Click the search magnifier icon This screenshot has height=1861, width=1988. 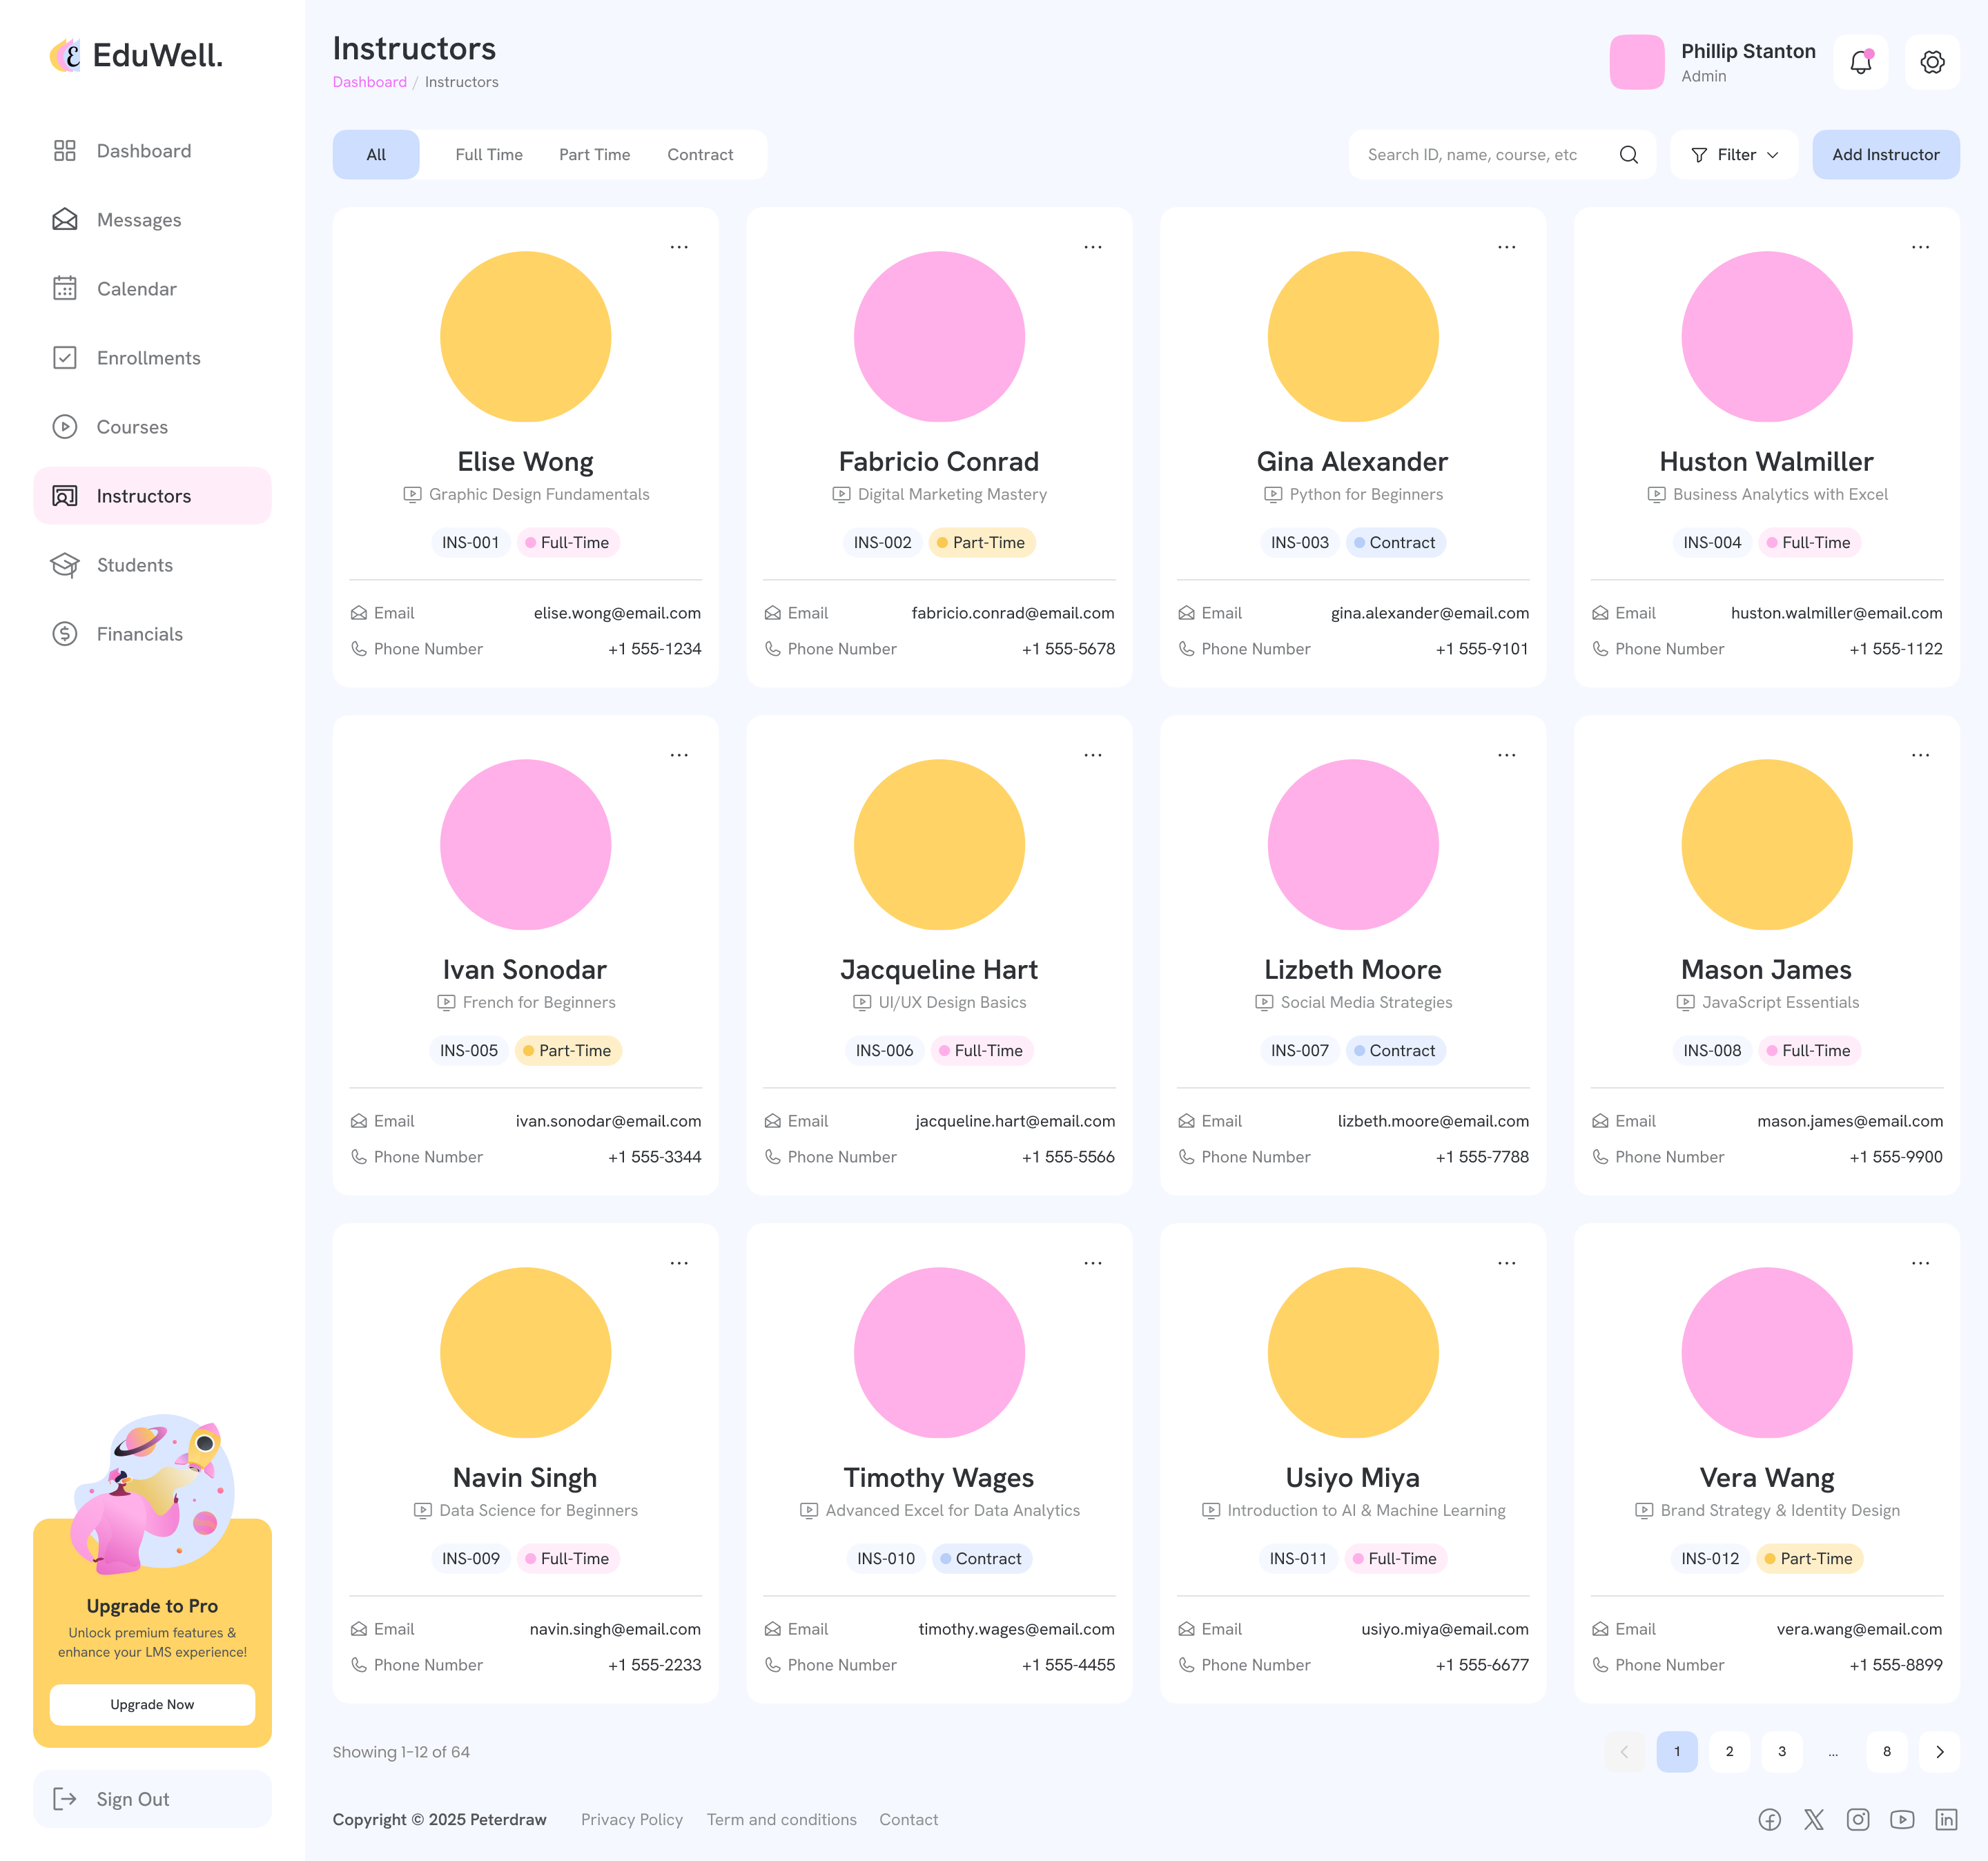coord(1628,155)
